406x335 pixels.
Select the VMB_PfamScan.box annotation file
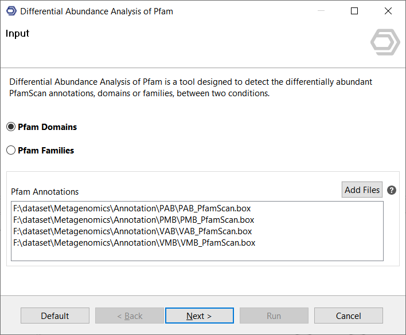pos(134,243)
